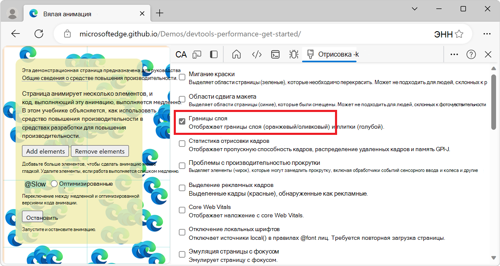Click the DevTools help icon

pos(471,54)
